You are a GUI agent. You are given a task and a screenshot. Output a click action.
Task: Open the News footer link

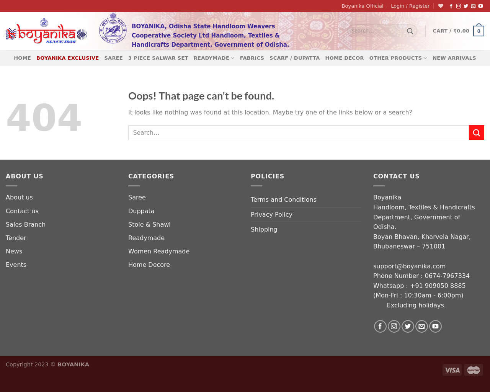(14, 252)
